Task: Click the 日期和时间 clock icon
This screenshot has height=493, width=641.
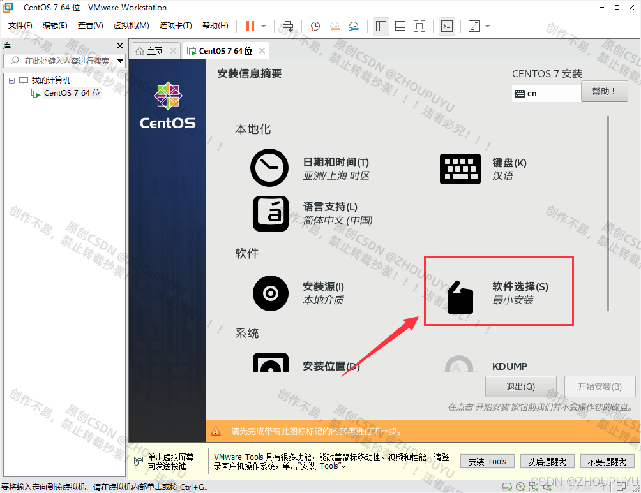Action: (x=269, y=168)
